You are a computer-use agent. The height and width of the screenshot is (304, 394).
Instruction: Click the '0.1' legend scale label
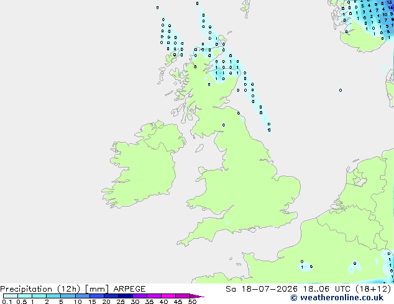coord(7,302)
